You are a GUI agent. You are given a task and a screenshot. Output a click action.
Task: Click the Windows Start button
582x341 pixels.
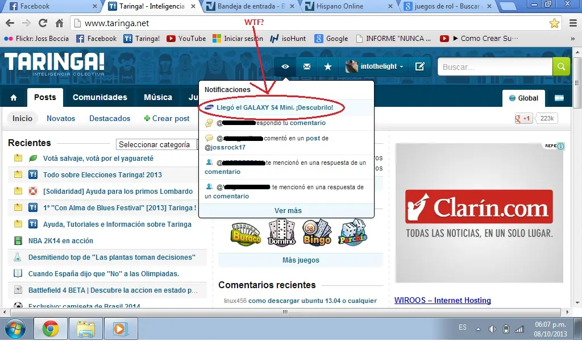[15, 328]
